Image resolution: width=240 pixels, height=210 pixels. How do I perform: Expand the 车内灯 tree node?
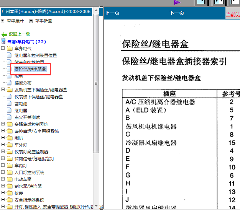[3, 165]
